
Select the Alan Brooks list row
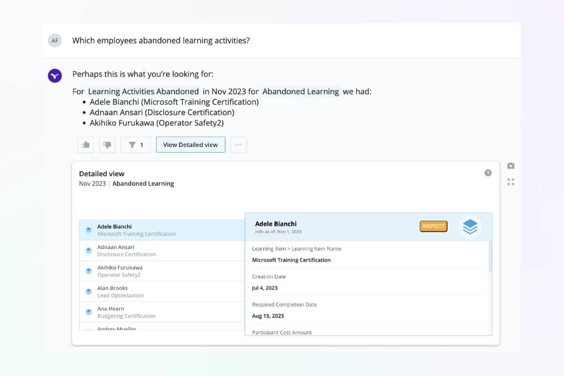(162, 291)
